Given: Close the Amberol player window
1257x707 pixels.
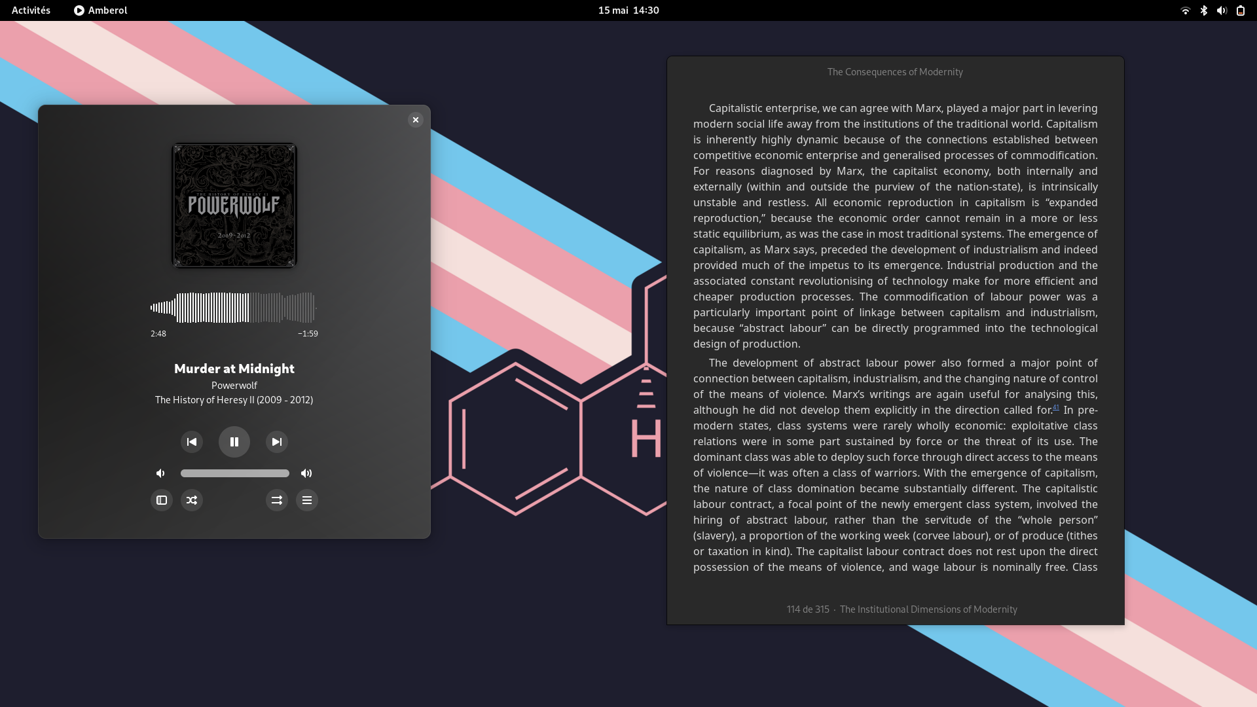Looking at the screenshot, I should click(x=416, y=120).
